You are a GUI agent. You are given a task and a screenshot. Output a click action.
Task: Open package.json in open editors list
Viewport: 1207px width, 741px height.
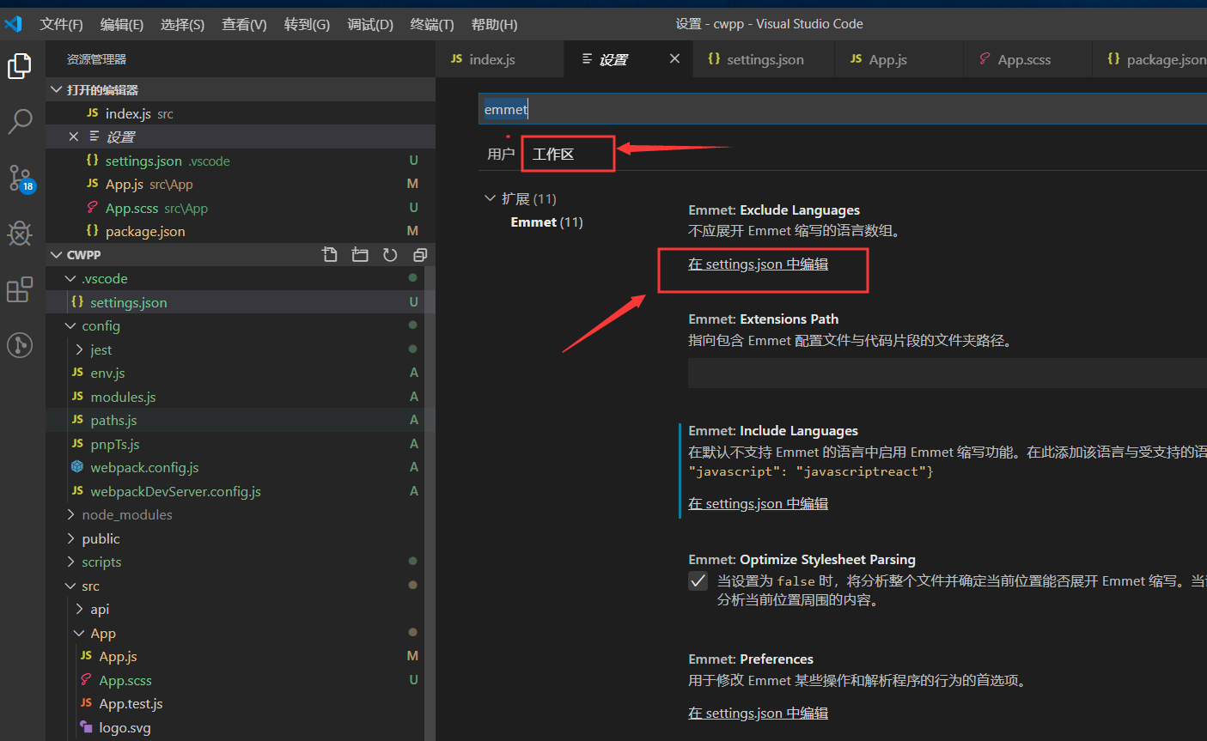(241, 231)
